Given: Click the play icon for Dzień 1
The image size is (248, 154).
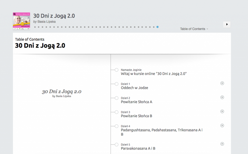Looking at the screenshot, I should click(x=222, y=83).
